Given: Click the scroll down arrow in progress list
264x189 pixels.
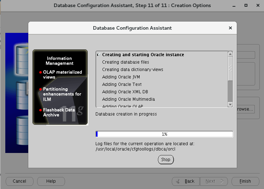Looking at the screenshot, I should [230, 104].
